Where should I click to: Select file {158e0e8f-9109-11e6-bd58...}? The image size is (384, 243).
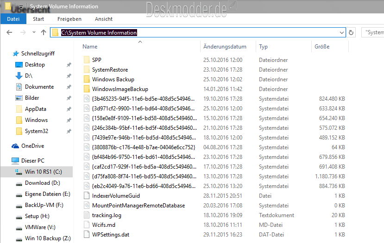144,118
